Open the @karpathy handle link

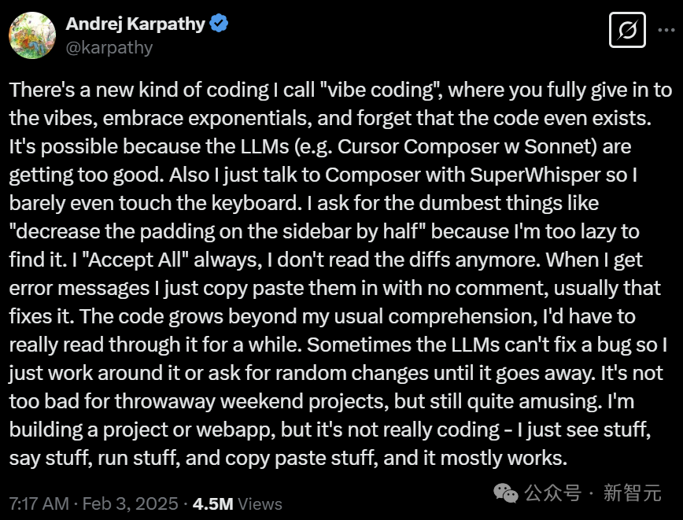(109, 47)
